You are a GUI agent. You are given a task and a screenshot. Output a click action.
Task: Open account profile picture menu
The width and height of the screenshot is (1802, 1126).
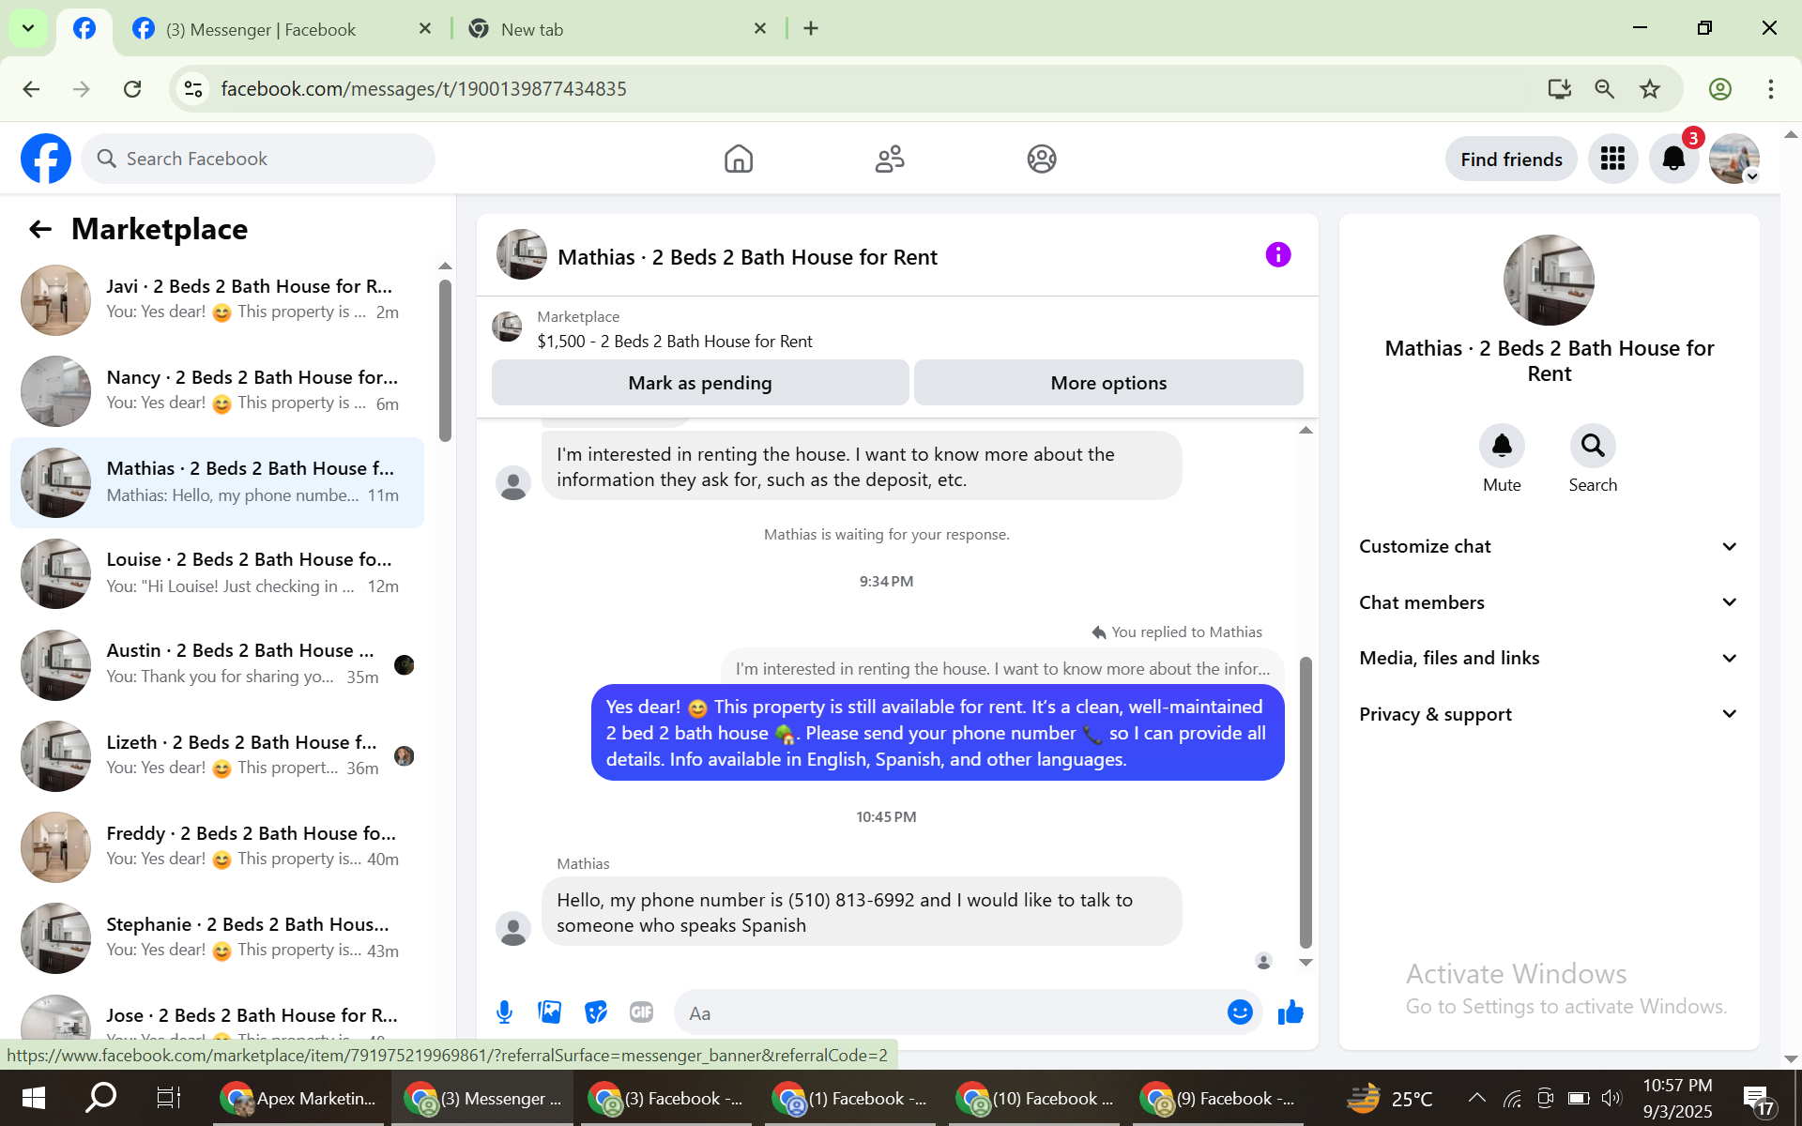(x=1734, y=159)
